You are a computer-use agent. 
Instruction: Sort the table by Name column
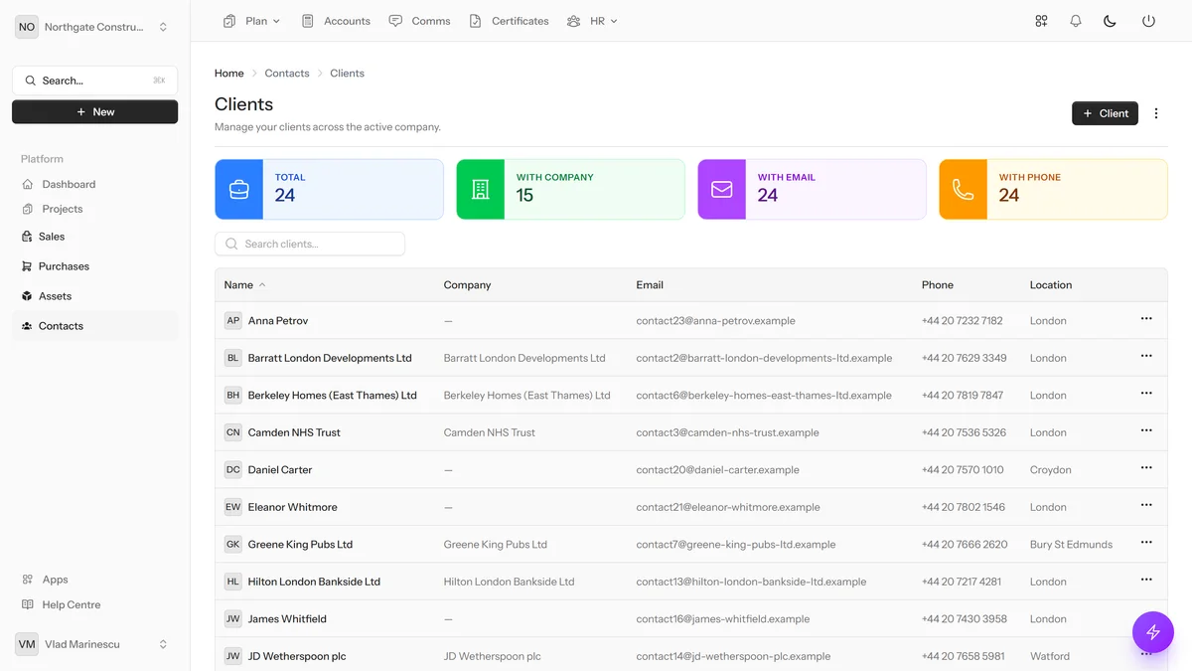coord(244,285)
